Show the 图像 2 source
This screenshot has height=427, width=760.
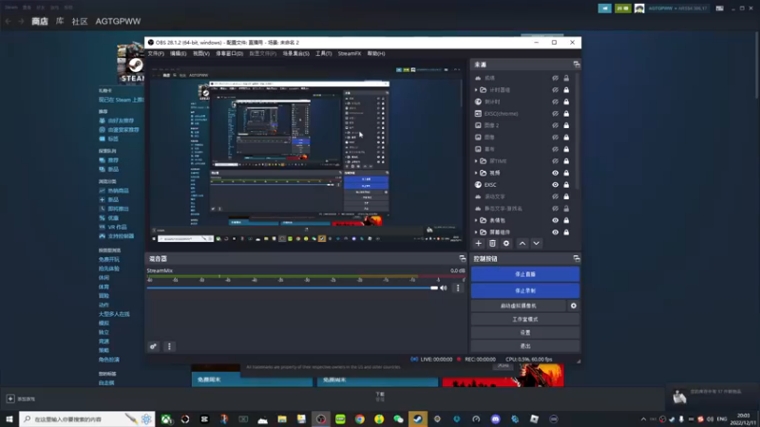tap(555, 125)
